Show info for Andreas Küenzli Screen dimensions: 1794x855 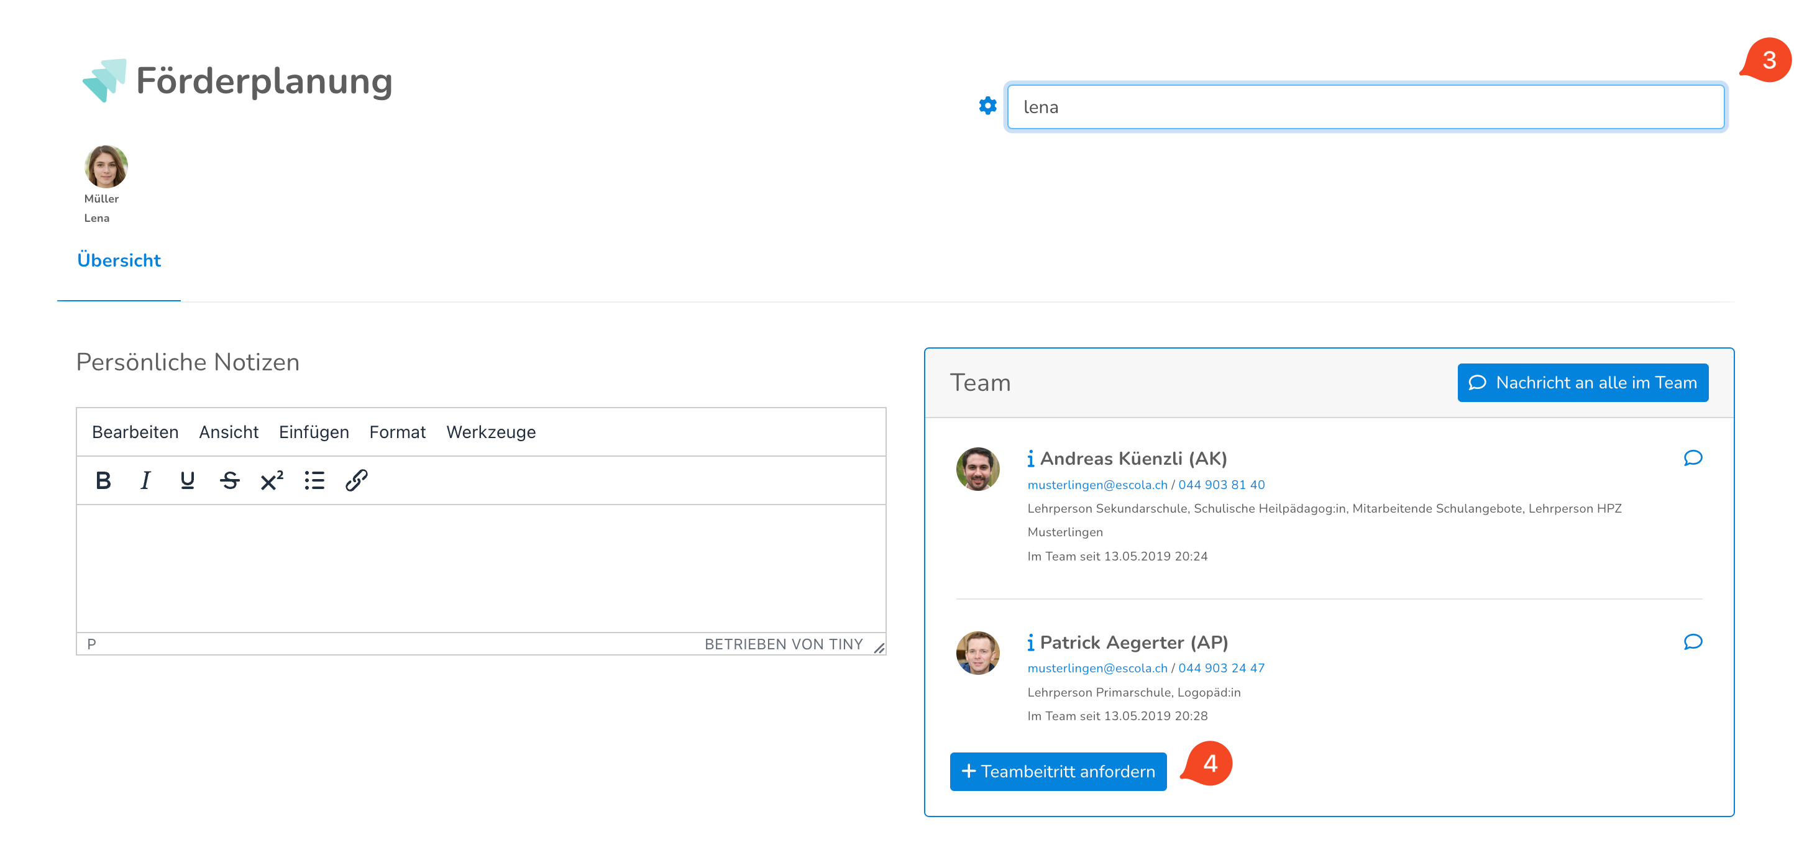click(x=1030, y=459)
